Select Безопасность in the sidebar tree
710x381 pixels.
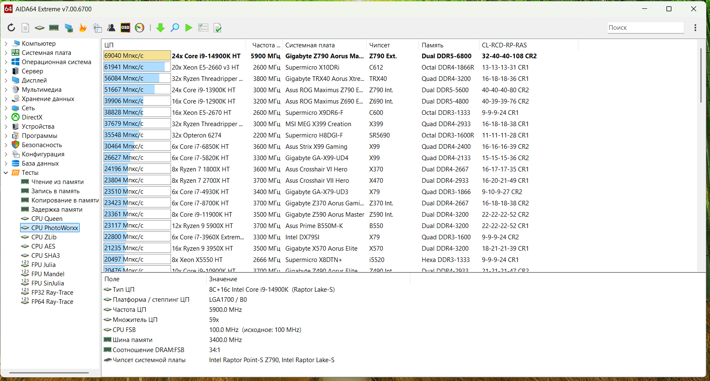42,145
